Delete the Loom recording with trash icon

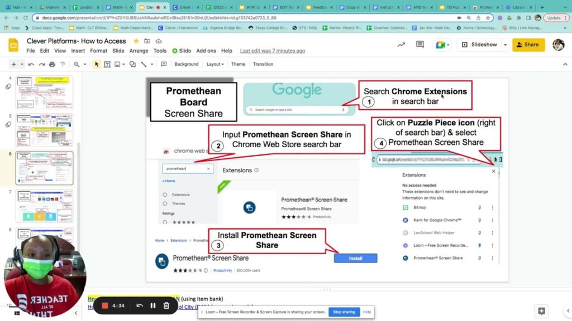point(166,306)
